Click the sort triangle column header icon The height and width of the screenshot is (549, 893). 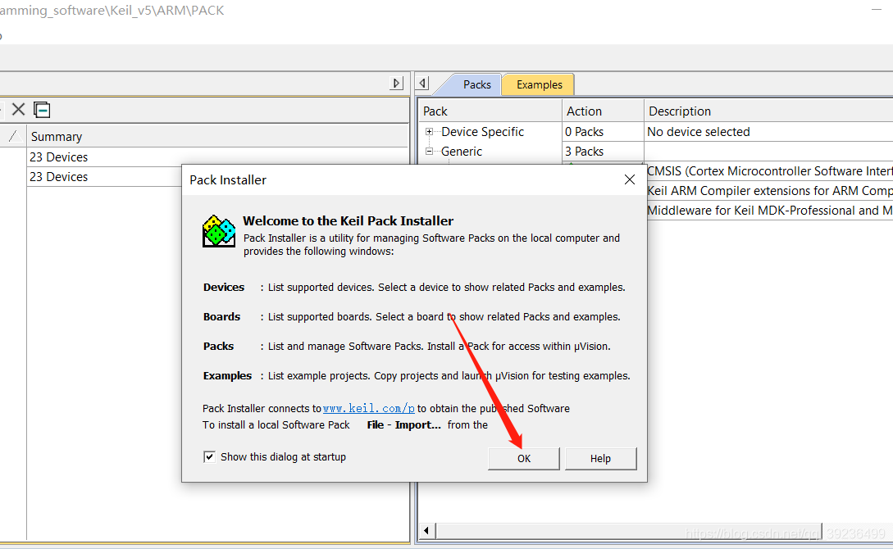pos(16,136)
